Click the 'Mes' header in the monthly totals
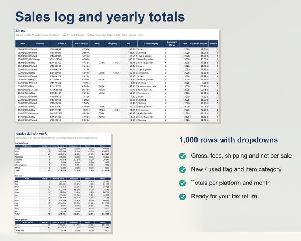This screenshot has width=301, height=241. [x=27, y=179]
